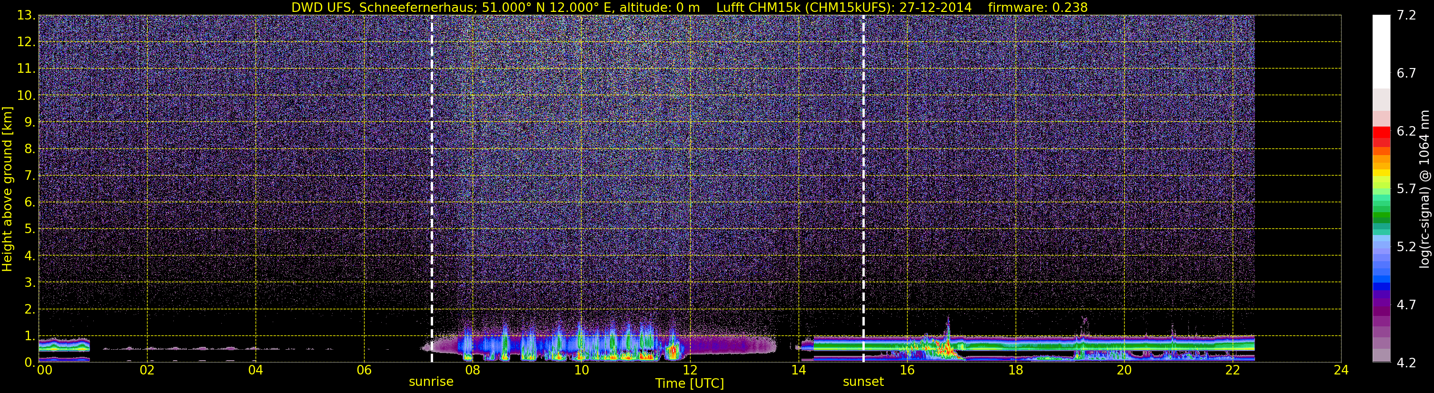The height and width of the screenshot is (393, 1434).
Task: Click the "4.2" colorbar tick label
Action: coord(1406,363)
